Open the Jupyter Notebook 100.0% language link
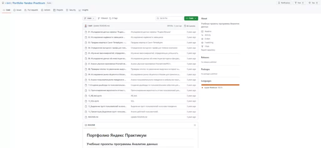This screenshot has height=148, width=321. (212, 87)
